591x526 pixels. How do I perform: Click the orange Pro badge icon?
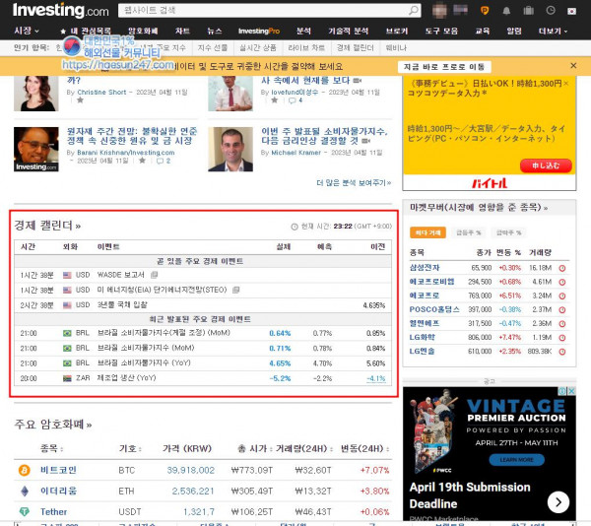coord(485,11)
